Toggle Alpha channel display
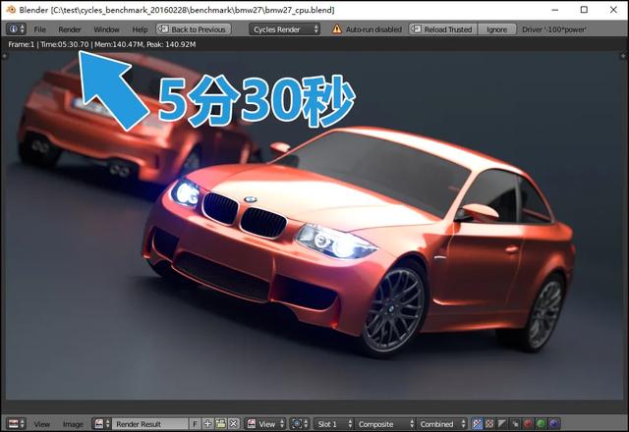 tap(502, 423)
